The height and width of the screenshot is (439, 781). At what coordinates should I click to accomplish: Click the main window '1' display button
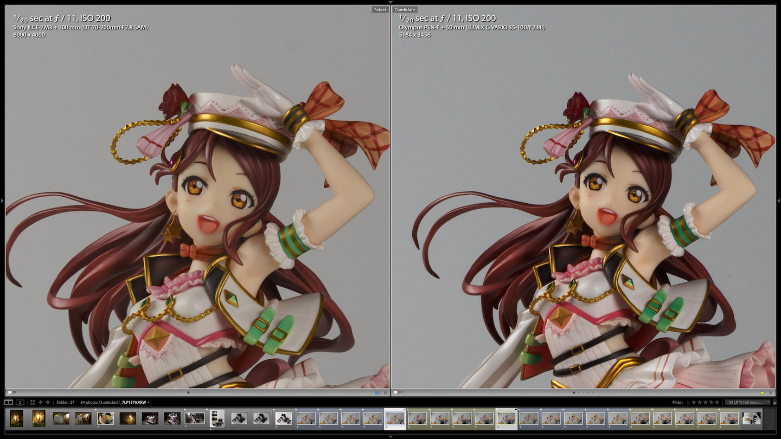(x=9, y=402)
